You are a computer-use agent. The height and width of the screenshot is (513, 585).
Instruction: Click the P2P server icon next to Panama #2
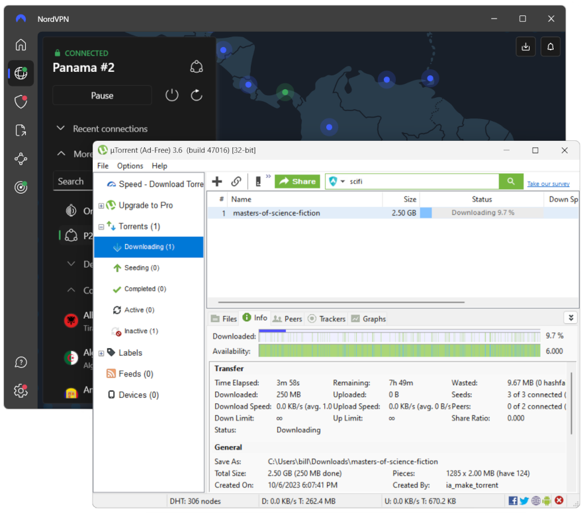[197, 67]
